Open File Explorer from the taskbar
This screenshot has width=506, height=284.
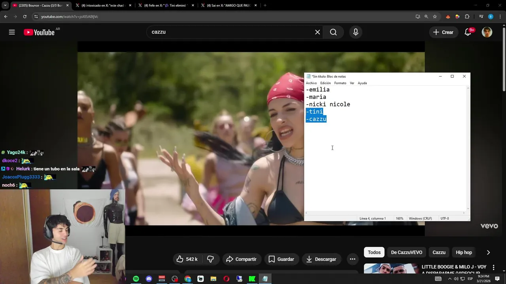click(213, 279)
